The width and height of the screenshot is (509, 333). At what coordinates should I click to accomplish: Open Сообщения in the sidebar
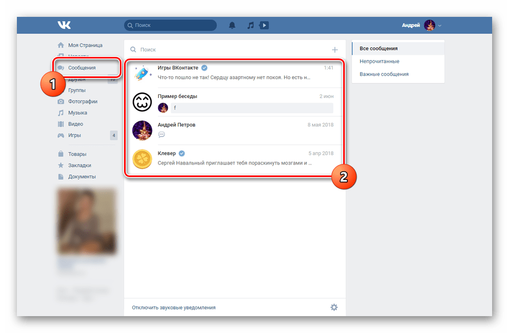pos(82,67)
